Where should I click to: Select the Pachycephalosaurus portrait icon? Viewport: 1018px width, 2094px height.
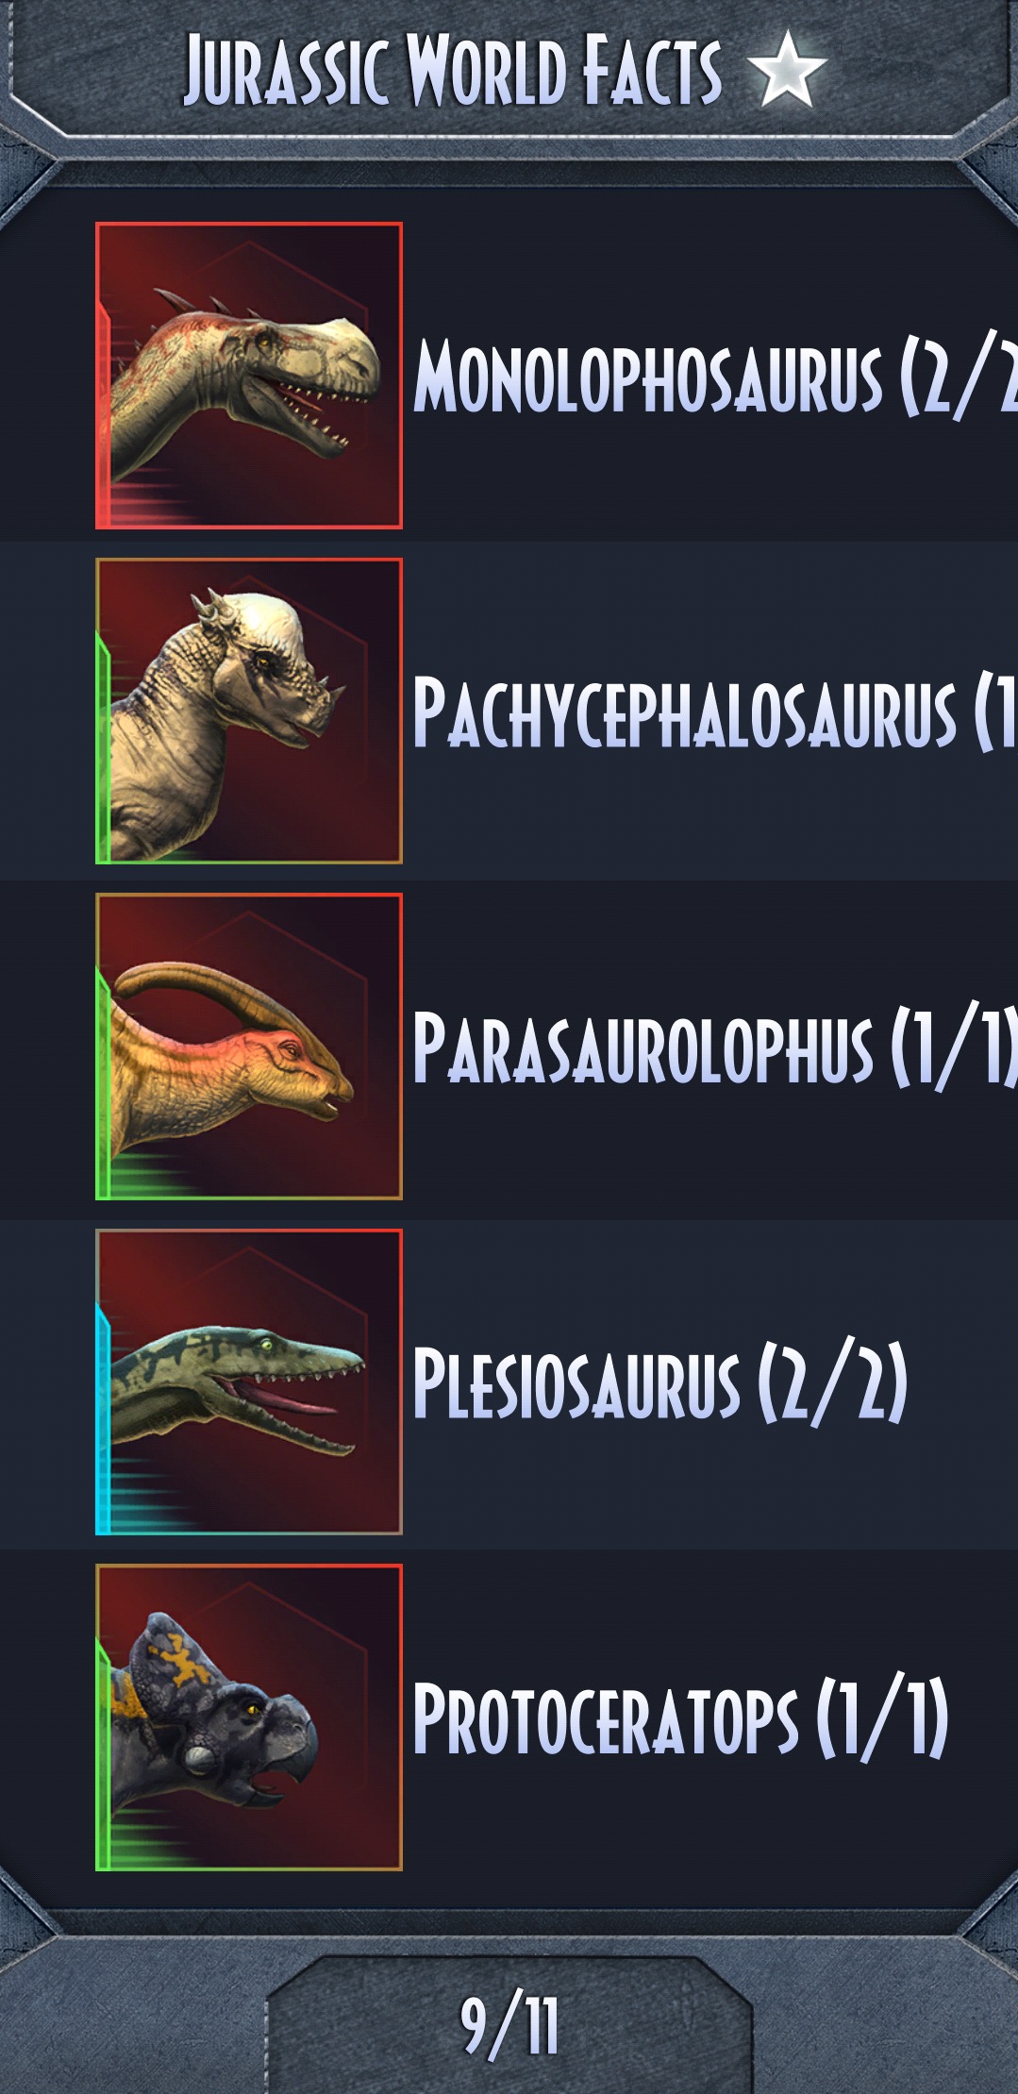click(249, 711)
